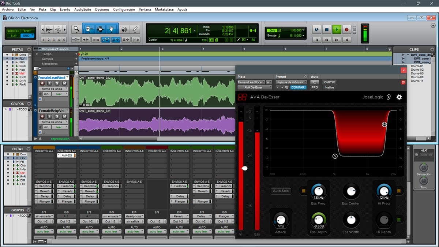
Task: Open the Ayuda menu
Action: click(182, 10)
